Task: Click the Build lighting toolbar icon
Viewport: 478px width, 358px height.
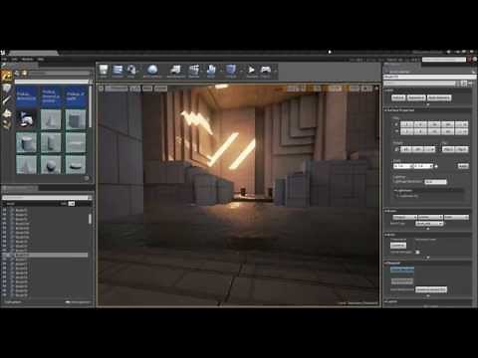Action: coord(211,70)
